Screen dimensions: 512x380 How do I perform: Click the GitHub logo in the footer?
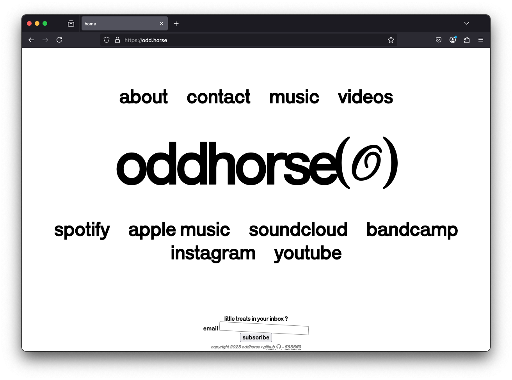pyautogui.click(x=279, y=346)
